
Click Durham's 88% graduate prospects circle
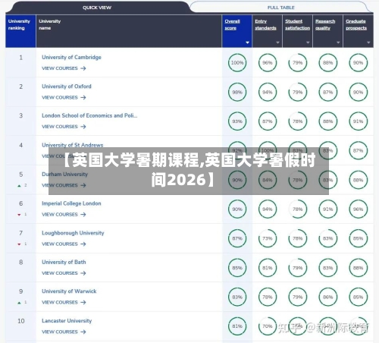click(358, 180)
